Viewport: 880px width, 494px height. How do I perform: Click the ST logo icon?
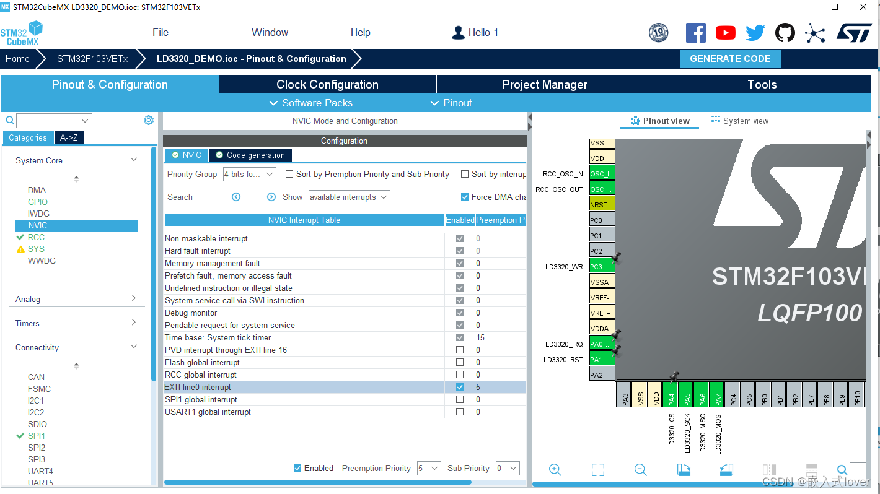point(854,33)
